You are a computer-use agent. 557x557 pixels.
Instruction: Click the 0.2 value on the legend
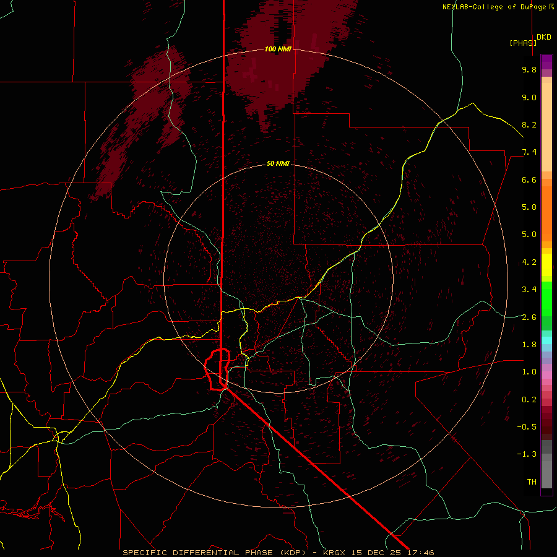click(529, 400)
